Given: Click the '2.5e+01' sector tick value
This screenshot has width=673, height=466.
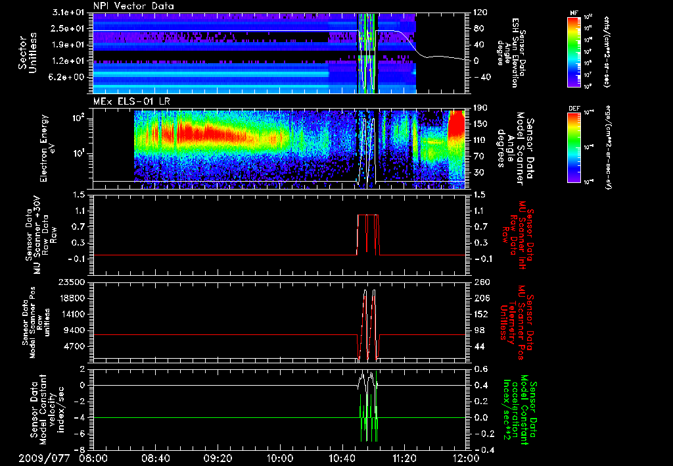Looking at the screenshot, I should click(x=69, y=28).
